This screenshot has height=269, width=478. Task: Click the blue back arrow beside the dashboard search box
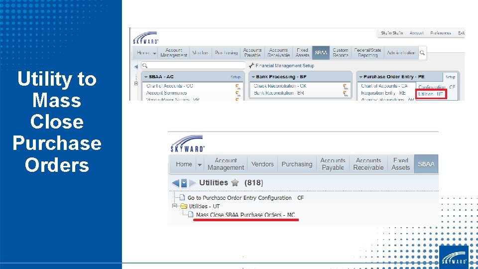pyautogui.click(x=136, y=66)
